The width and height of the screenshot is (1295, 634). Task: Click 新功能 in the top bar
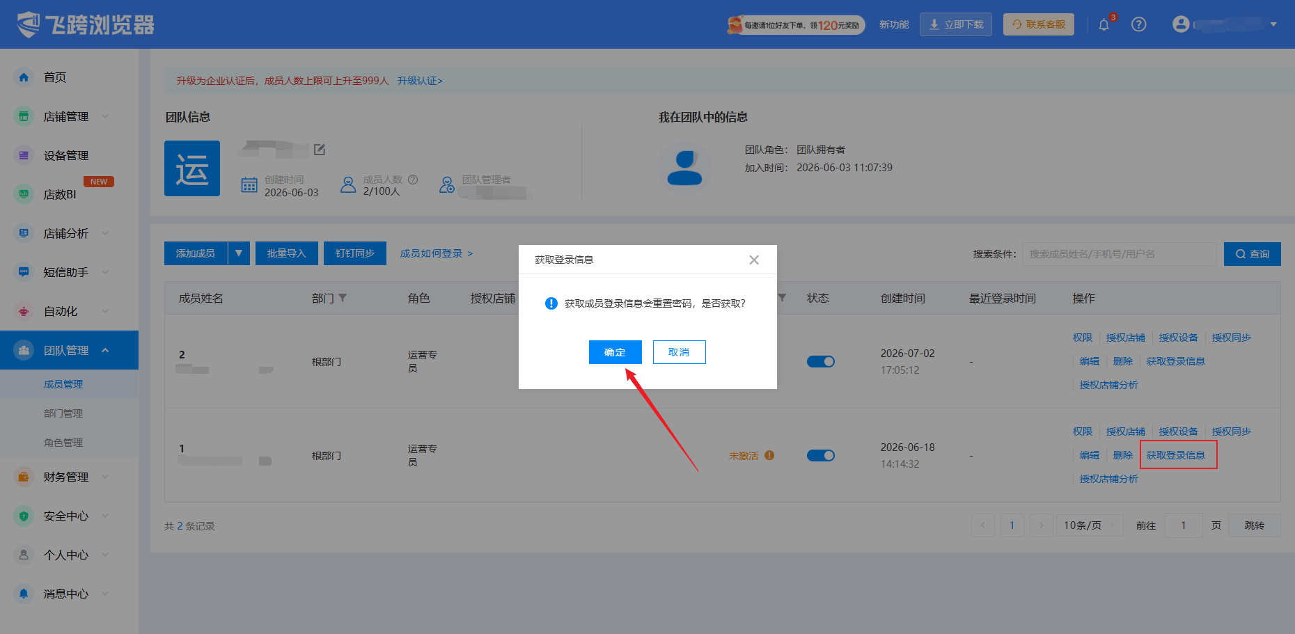pos(894,24)
